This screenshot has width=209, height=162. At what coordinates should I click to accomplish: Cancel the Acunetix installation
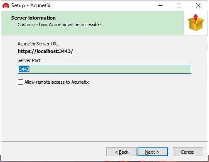coord(188,152)
